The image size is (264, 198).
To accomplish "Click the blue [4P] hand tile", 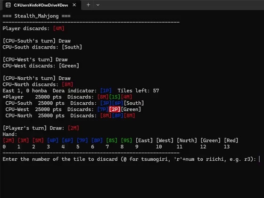I will point(53,140).
